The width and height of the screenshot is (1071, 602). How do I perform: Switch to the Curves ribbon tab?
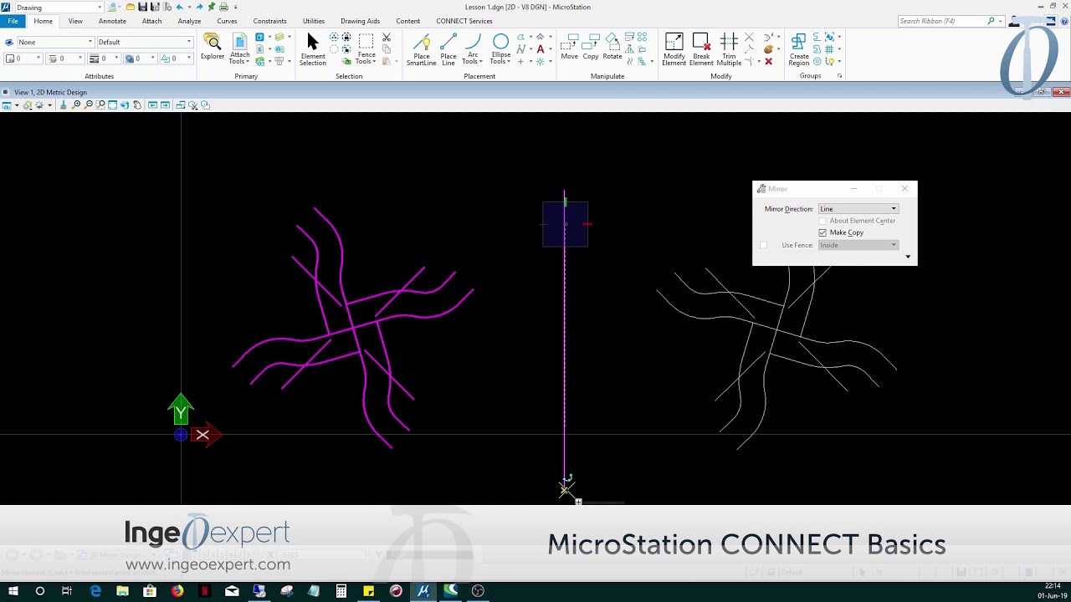click(227, 21)
